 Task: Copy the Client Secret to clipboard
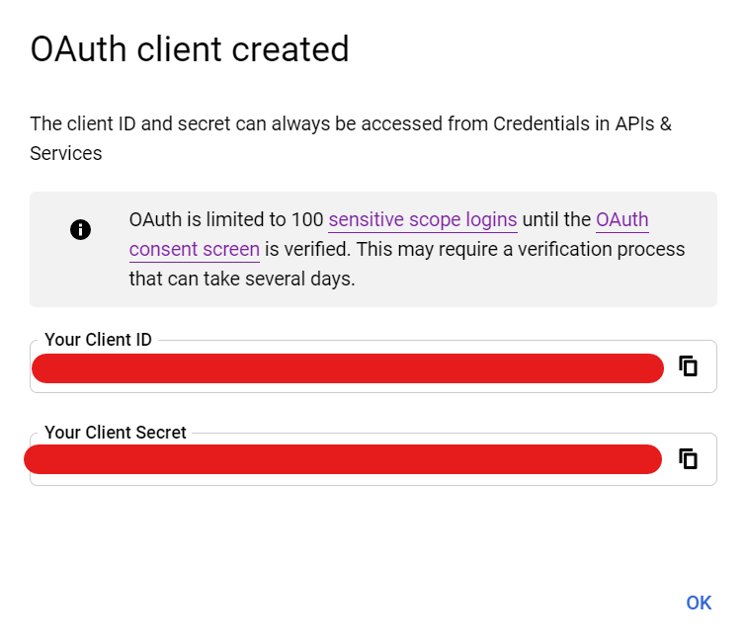point(689,458)
